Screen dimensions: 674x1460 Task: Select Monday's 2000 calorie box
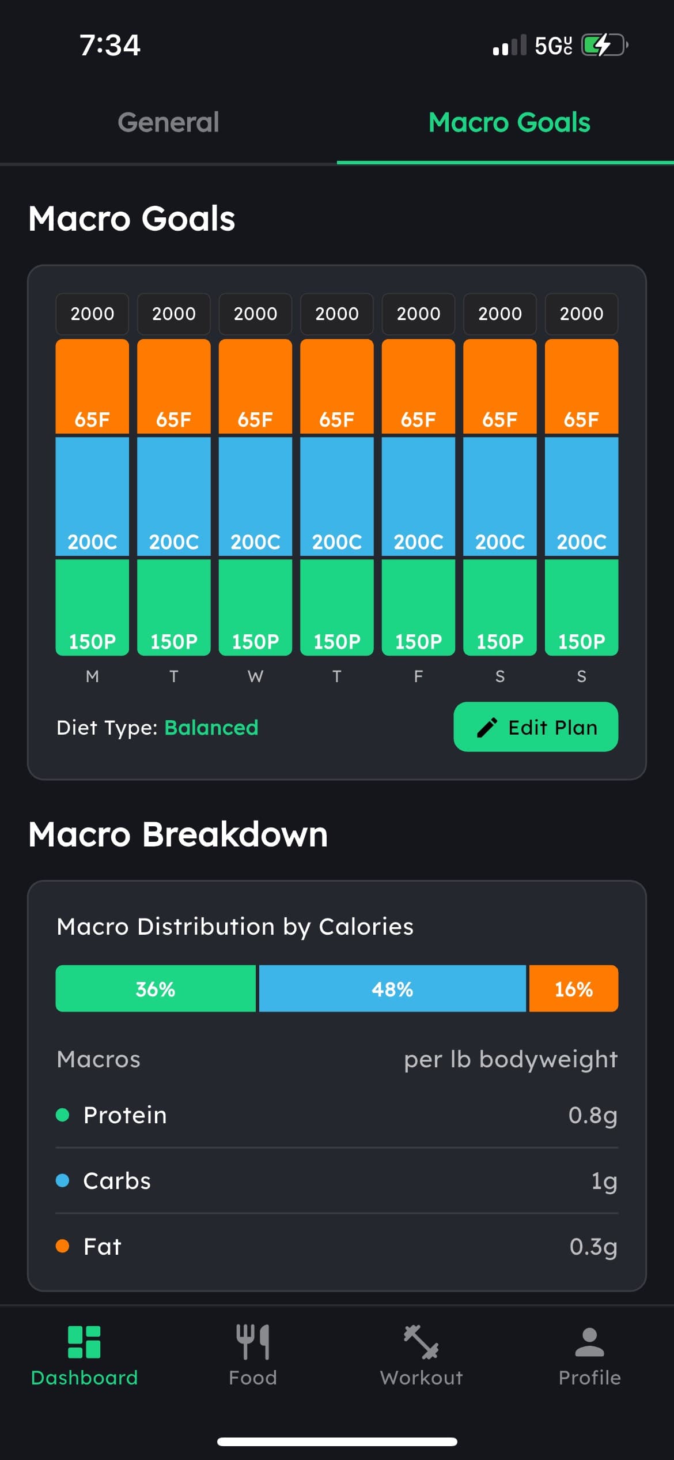[92, 314]
